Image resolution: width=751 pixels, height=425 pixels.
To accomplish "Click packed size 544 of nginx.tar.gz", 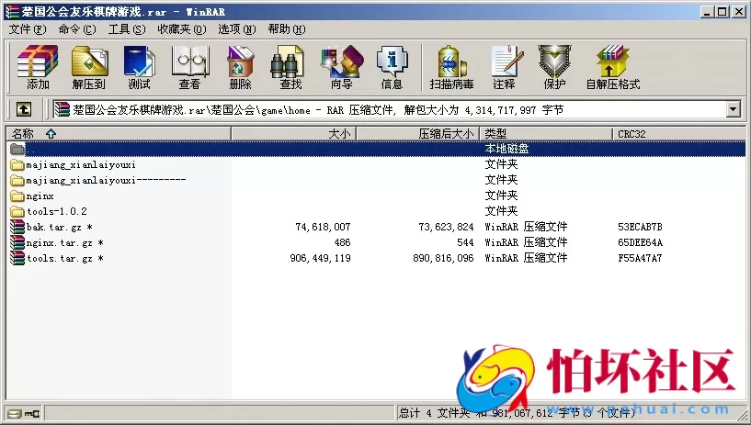I will (x=465, y=243).
